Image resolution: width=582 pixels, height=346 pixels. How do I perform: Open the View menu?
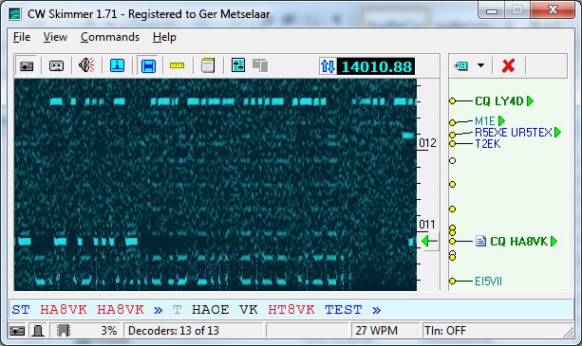click(55, 37)
